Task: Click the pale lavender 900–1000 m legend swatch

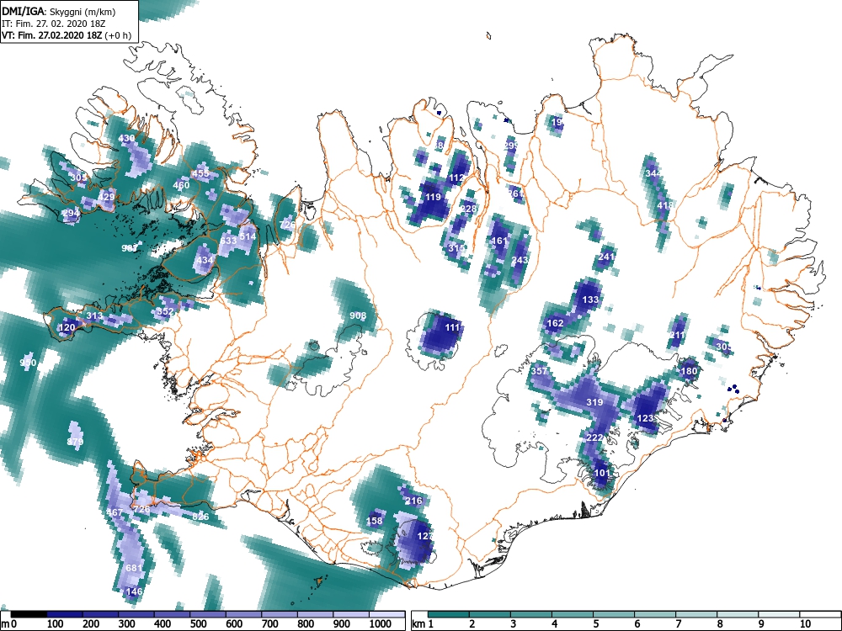Action: (x=351, y=614)
